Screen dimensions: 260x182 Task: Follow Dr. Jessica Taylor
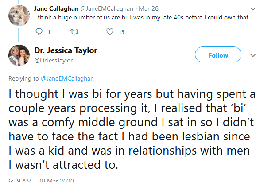[218, 54]
